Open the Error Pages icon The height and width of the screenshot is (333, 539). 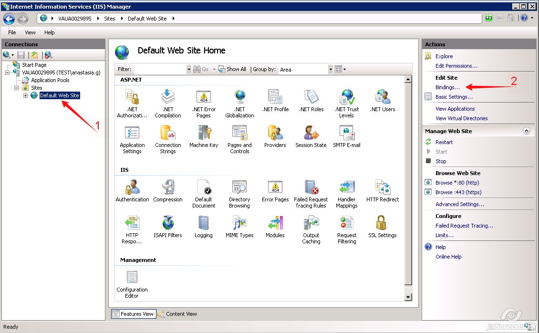[275, 187]
